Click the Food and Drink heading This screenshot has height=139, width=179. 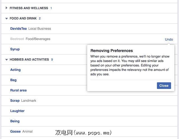pos(23,18)
